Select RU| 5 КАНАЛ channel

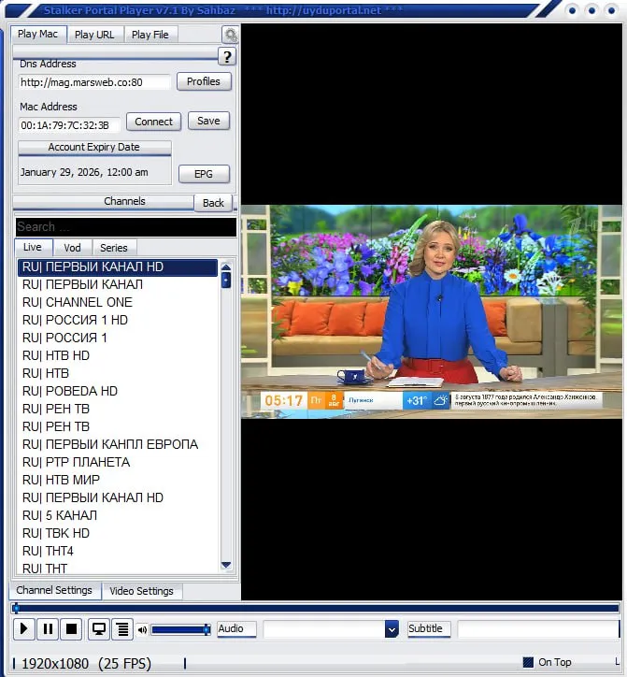[x=118, y=515]
